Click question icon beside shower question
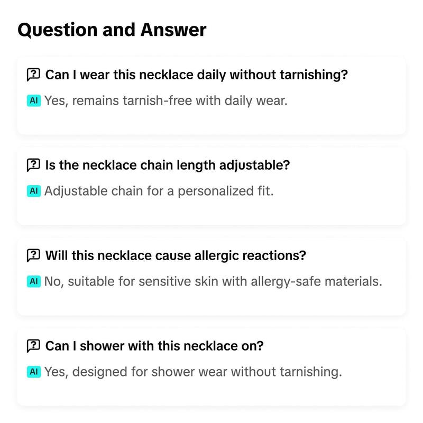This screenshot has height=423, width=423. click(x=33, y=346)
